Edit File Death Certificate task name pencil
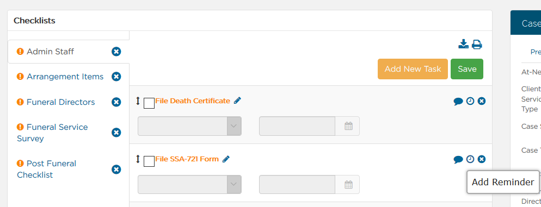The width and height of the screenshot is (541, 207). pyautogui.click(x=237, y=101)
